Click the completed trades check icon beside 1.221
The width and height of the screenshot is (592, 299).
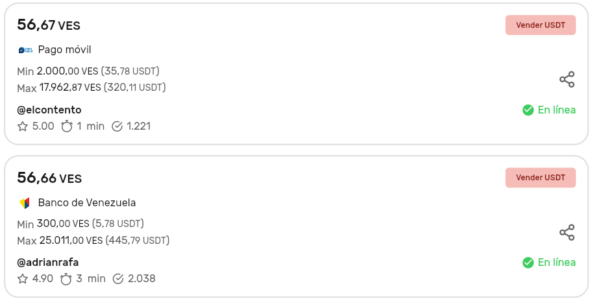[x=117, y=126]
